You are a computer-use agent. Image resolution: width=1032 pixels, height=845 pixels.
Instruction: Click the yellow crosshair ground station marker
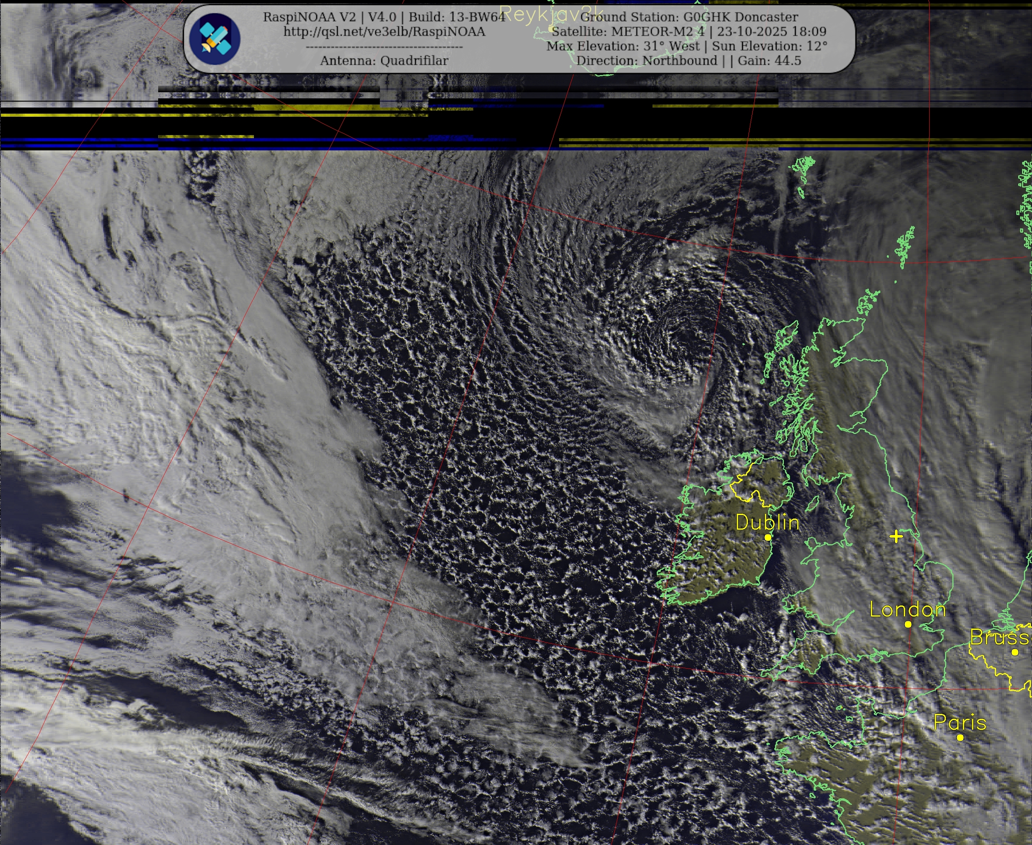(896, 537)
